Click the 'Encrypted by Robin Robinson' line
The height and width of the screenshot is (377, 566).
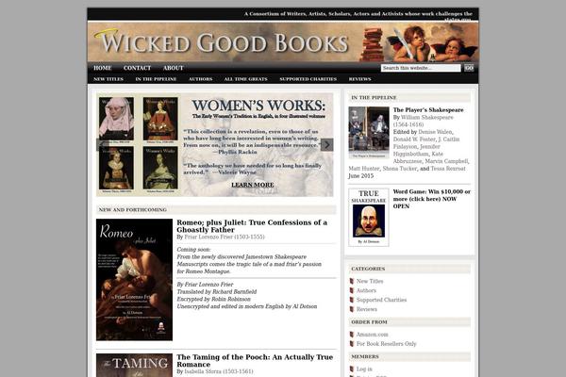(213, 299)
